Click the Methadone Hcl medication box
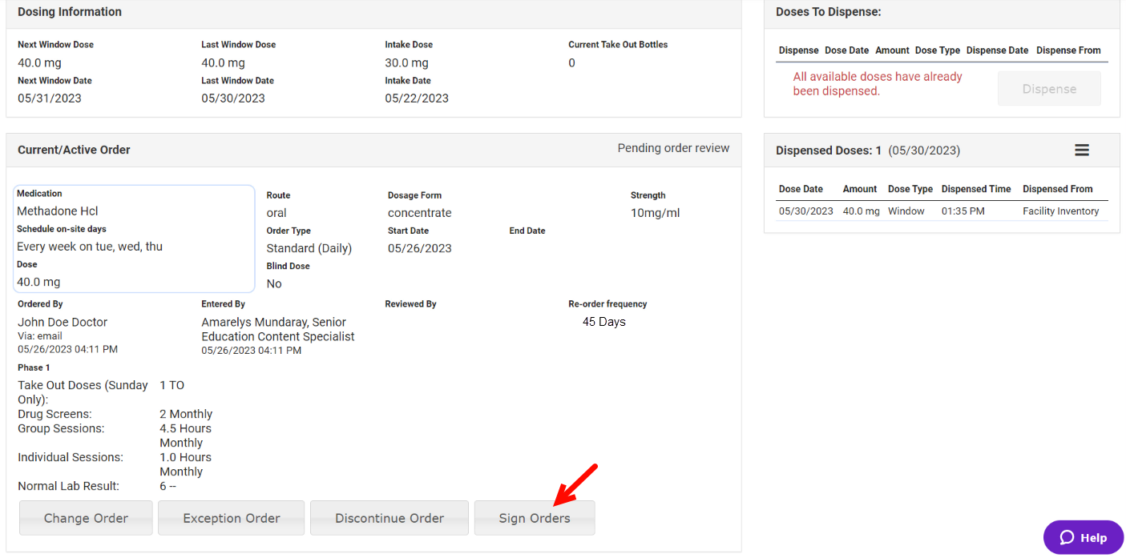 coord(133,239)
